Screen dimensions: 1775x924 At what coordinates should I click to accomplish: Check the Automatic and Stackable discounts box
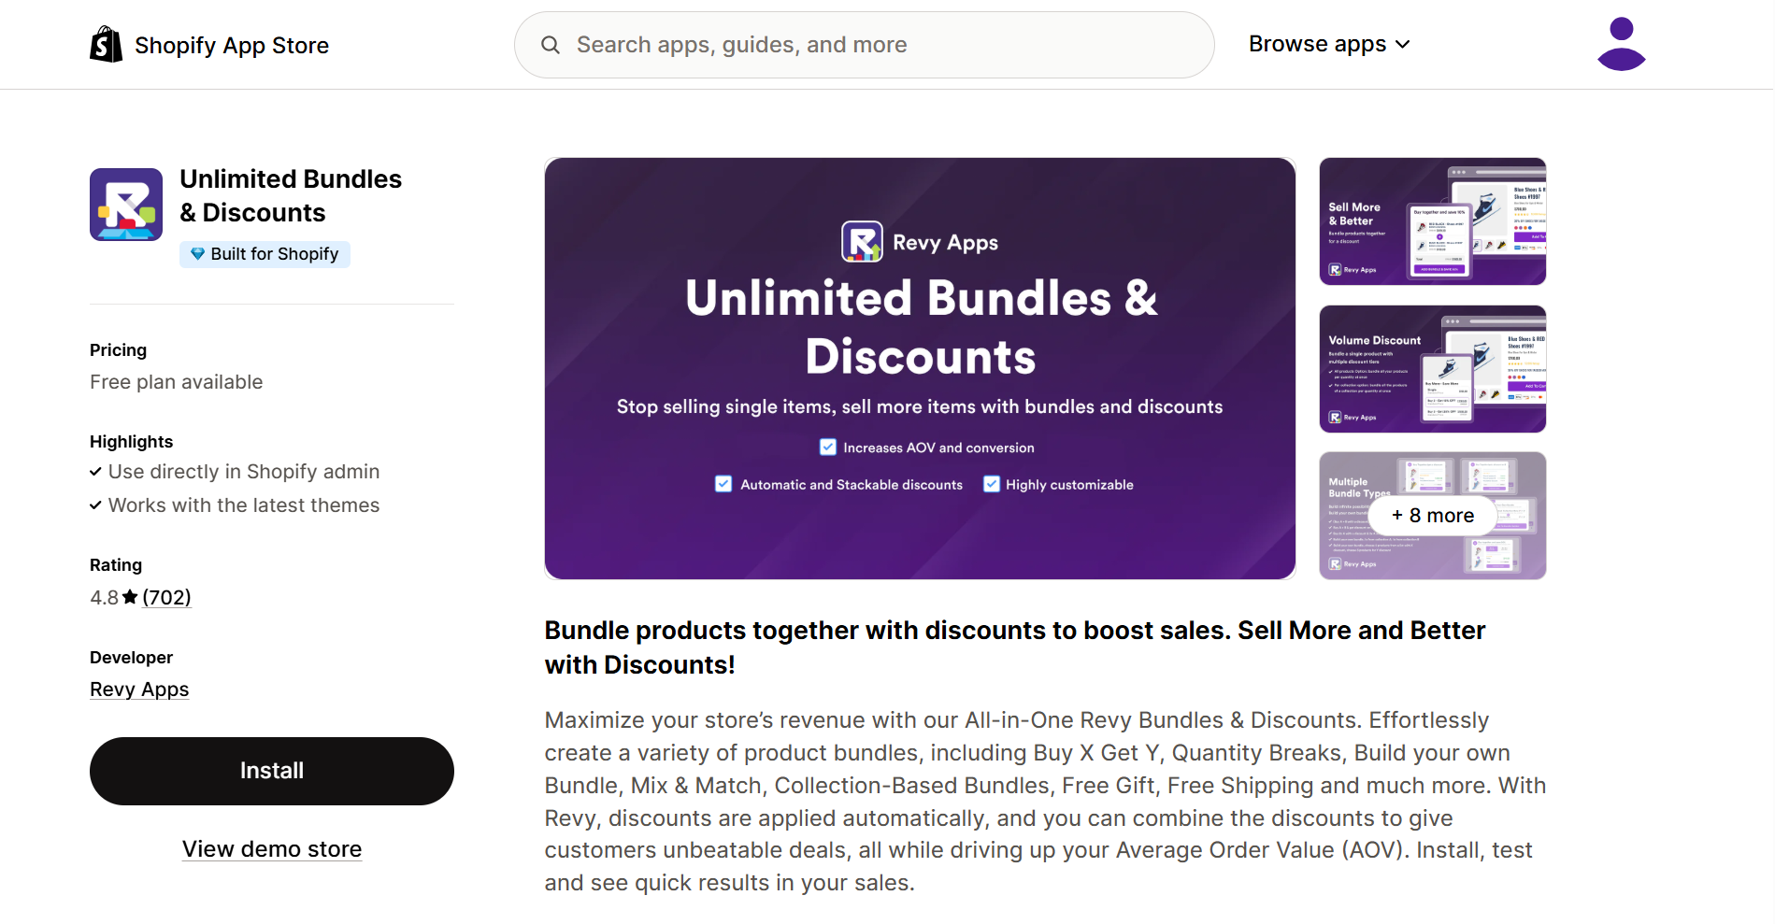tap(723, 484)
